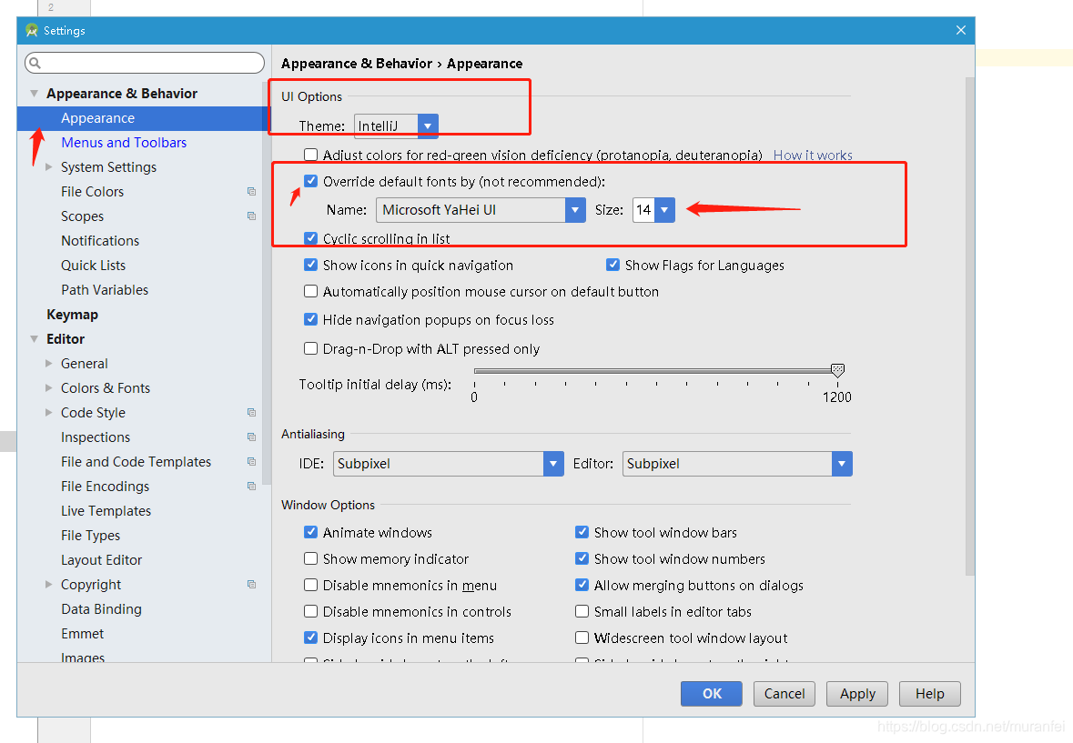Image resolution: width=1073 pixels, height=743 pixels.
Task: Enable Drag-n-Drop with ALT pressed only
Action: 310,348
